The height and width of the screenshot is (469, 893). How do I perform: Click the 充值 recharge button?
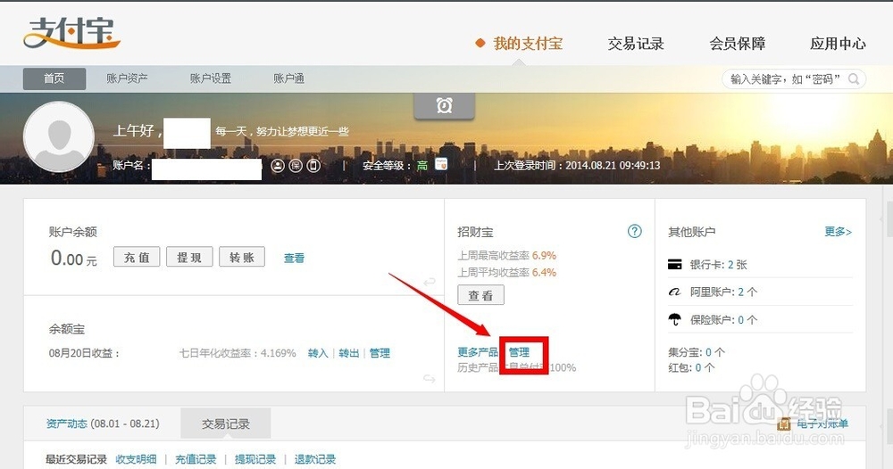click(137, 257)
